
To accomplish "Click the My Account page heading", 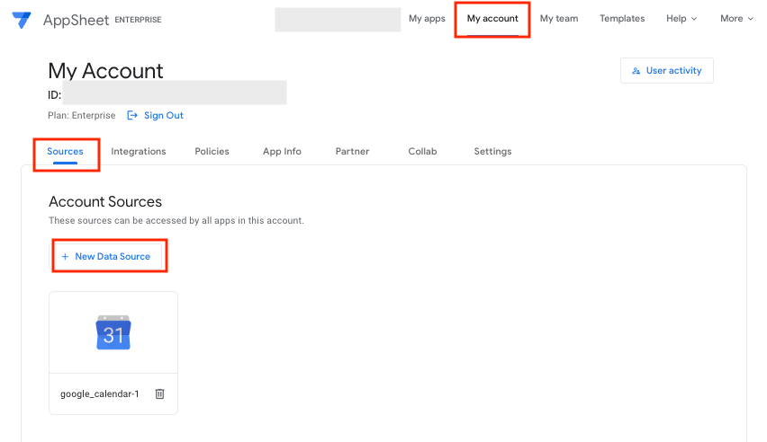I will [105, 71].
